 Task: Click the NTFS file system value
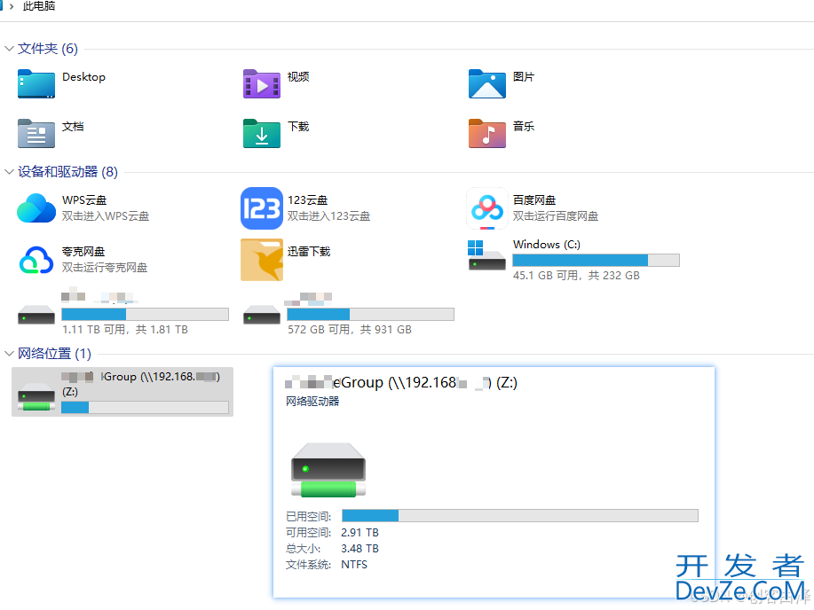[354, 565]
